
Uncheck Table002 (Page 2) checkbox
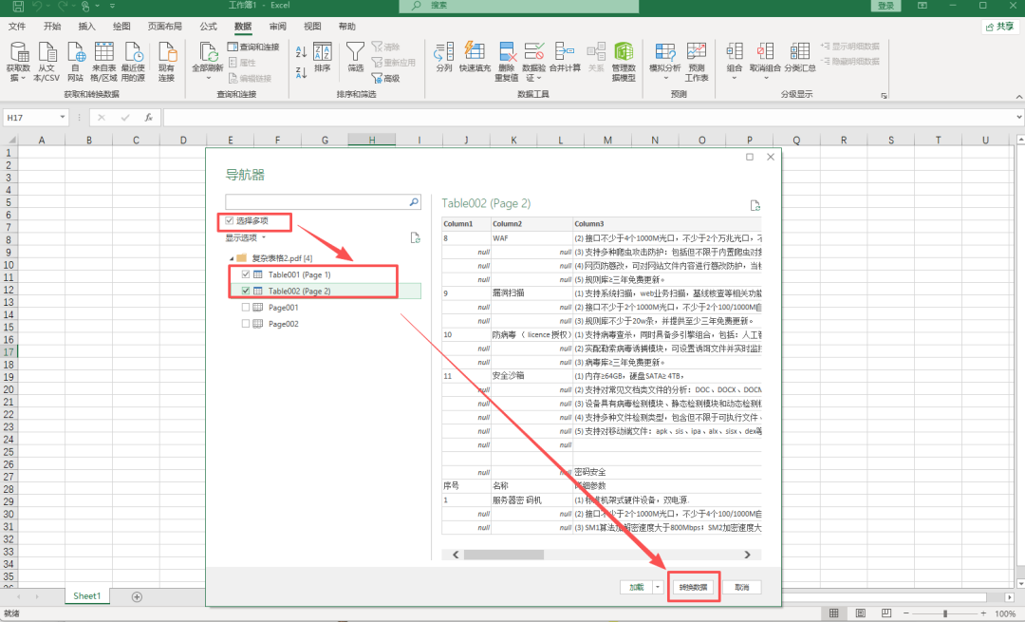pyautogui.click(x=246, y=291)
